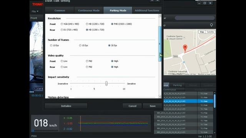Click the Initialize button
The width and height of the screenshot is (246, 138).
point(66,106)
